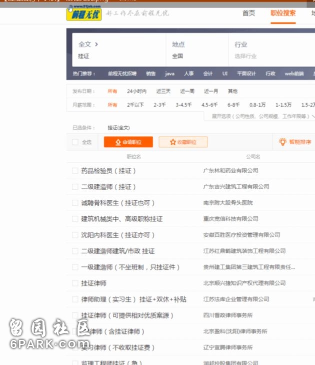Open job 挂证律师（可提供相对优质案源）
Viewport: 315px width, 365px height.
[127, 315]
